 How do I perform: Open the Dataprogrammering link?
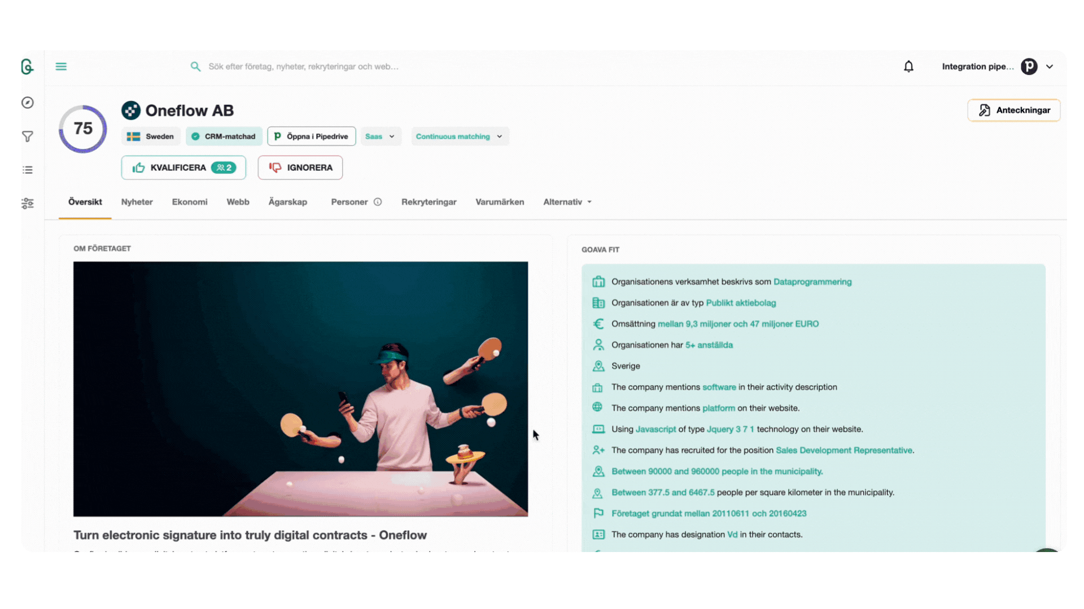(x=812, y=281)
